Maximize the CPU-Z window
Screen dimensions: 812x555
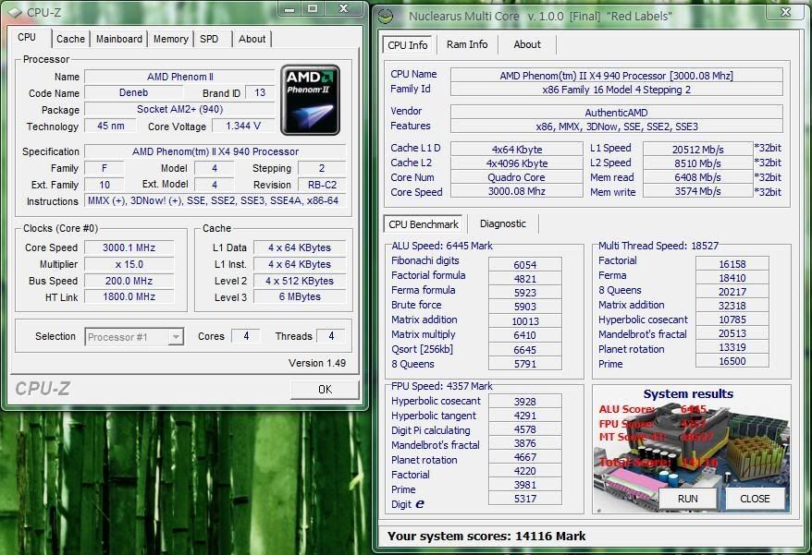313,9
